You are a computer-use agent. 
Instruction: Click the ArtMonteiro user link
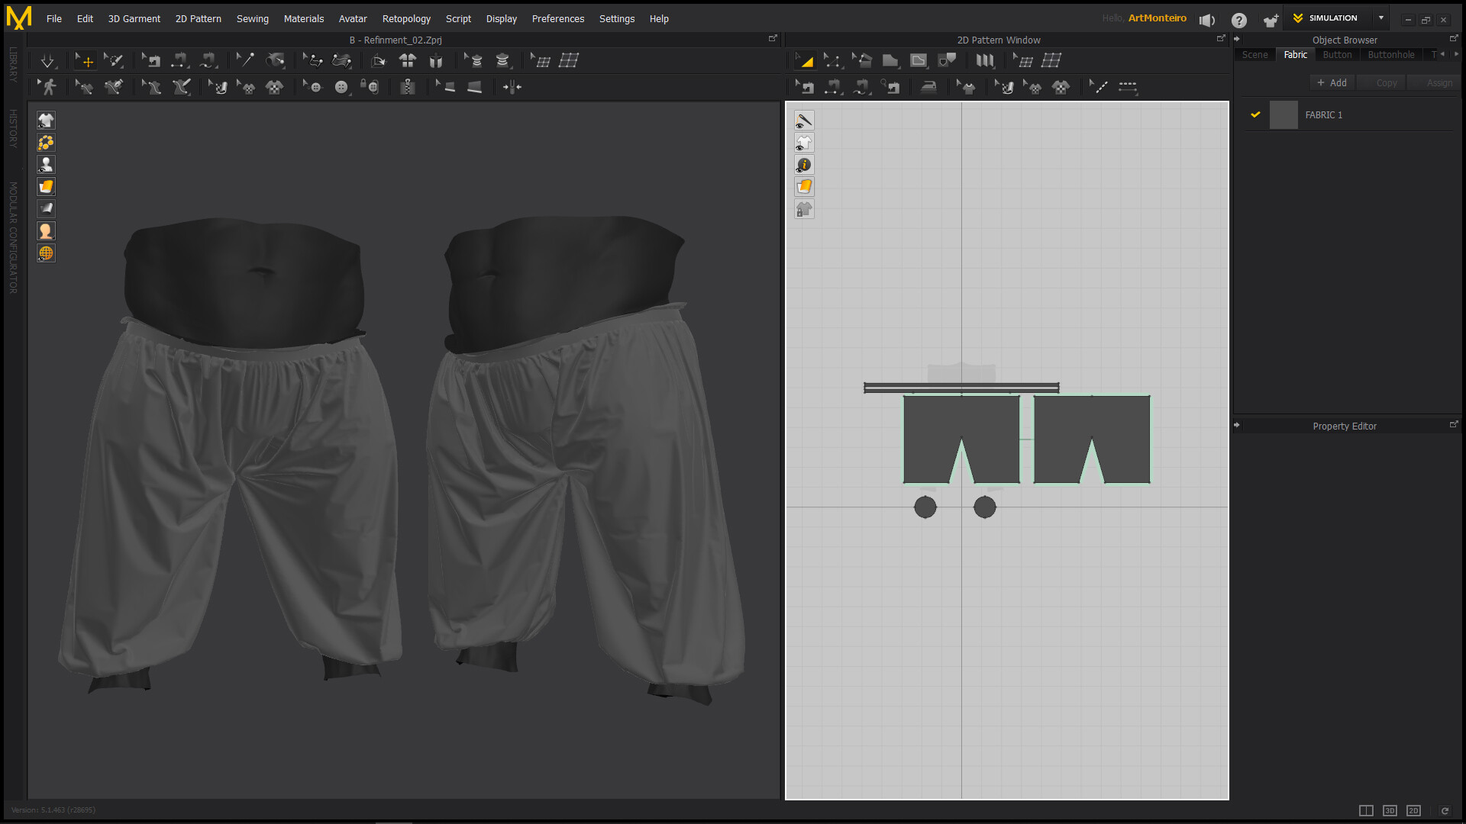coord(1157,18)
